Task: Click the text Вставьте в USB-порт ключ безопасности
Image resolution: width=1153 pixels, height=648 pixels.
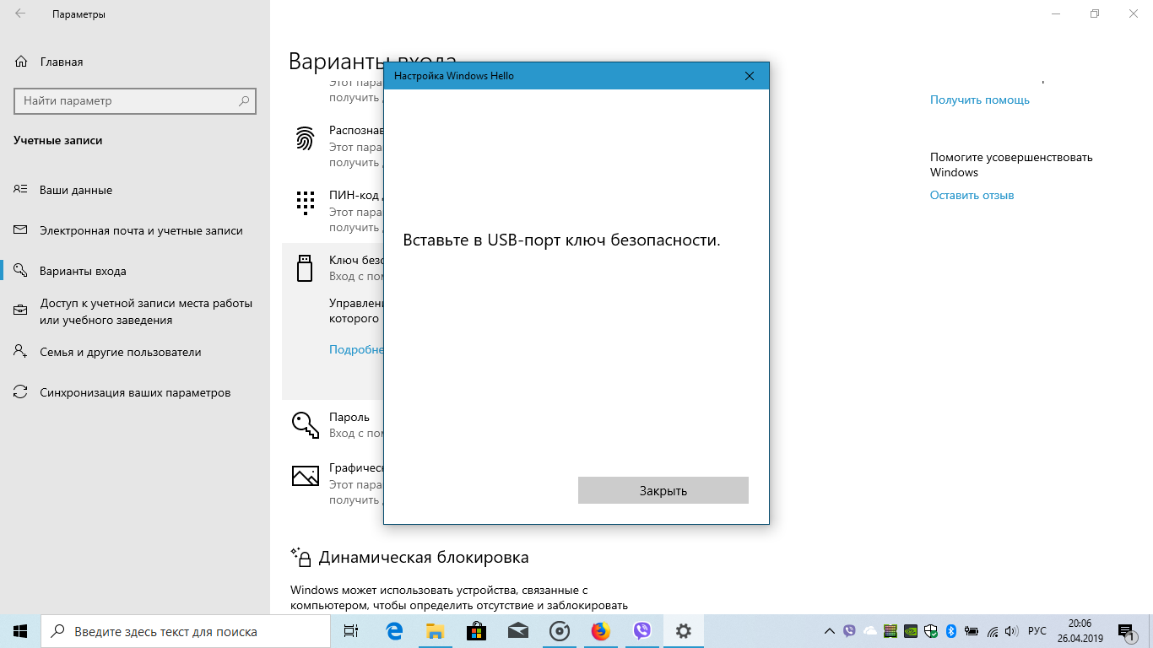Action: 562,240
